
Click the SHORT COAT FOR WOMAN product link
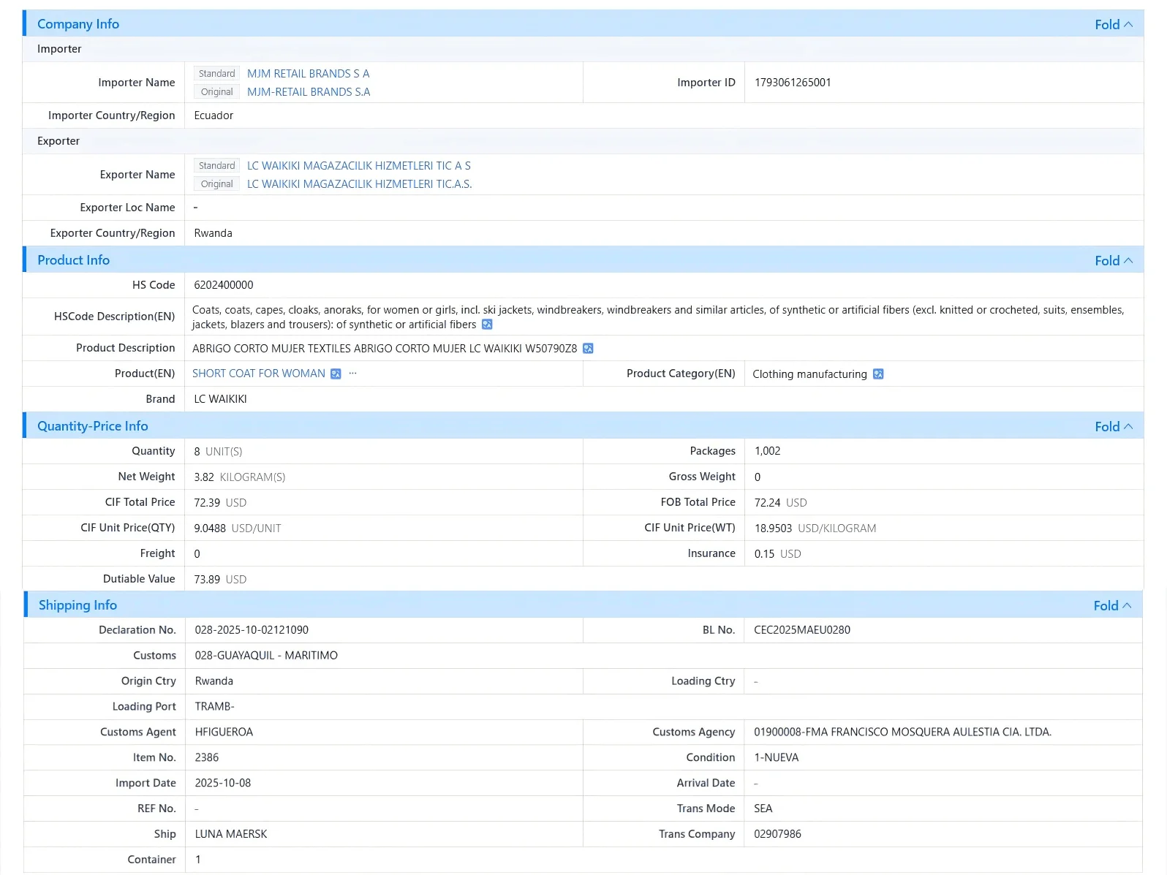click(259, 374)
